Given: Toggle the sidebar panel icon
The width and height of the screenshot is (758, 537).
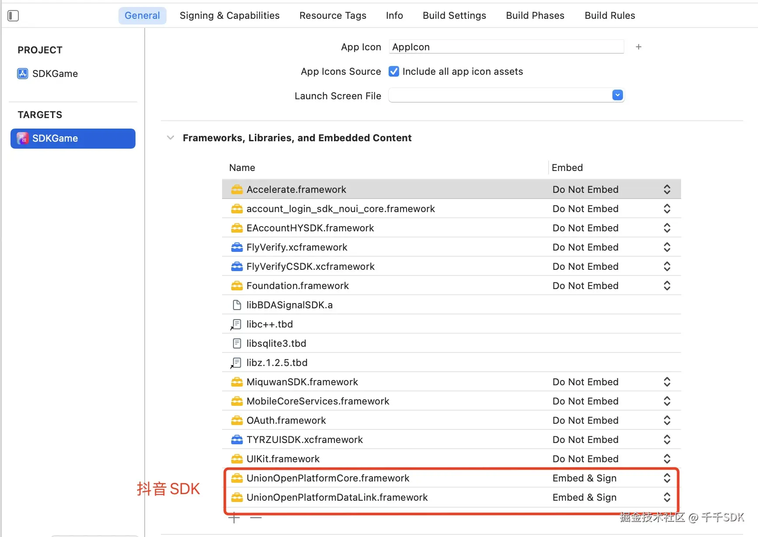Looking at the screenshot, I should pyautogui.click(x=13, y=16).
